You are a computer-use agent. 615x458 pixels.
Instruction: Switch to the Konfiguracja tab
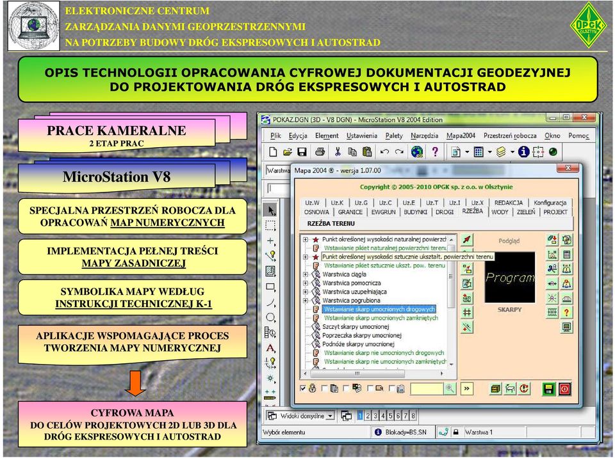[550, 203]
